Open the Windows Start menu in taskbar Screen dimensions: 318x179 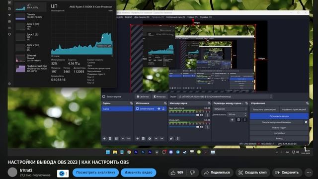coord(108,152)
